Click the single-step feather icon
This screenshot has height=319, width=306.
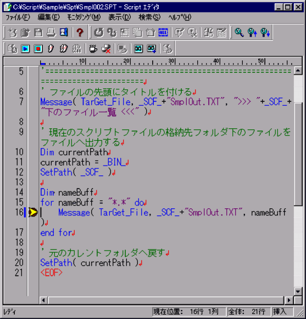[51, 49]
